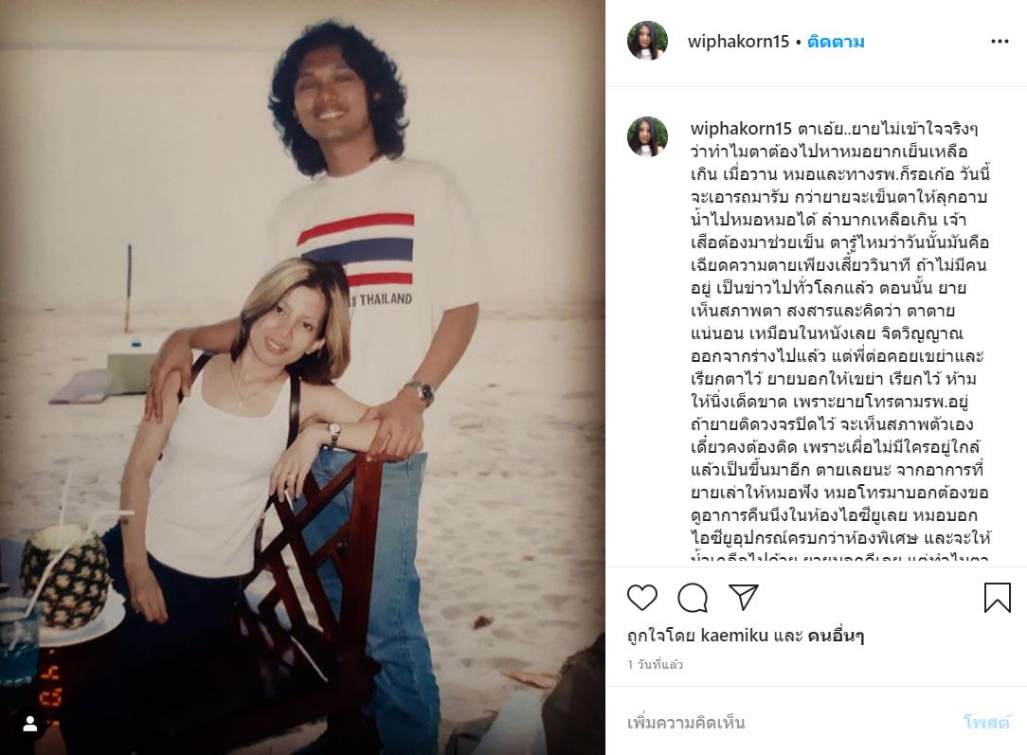Focus the เพิ่มความคิดเห็น comment field

pos(786,723)
